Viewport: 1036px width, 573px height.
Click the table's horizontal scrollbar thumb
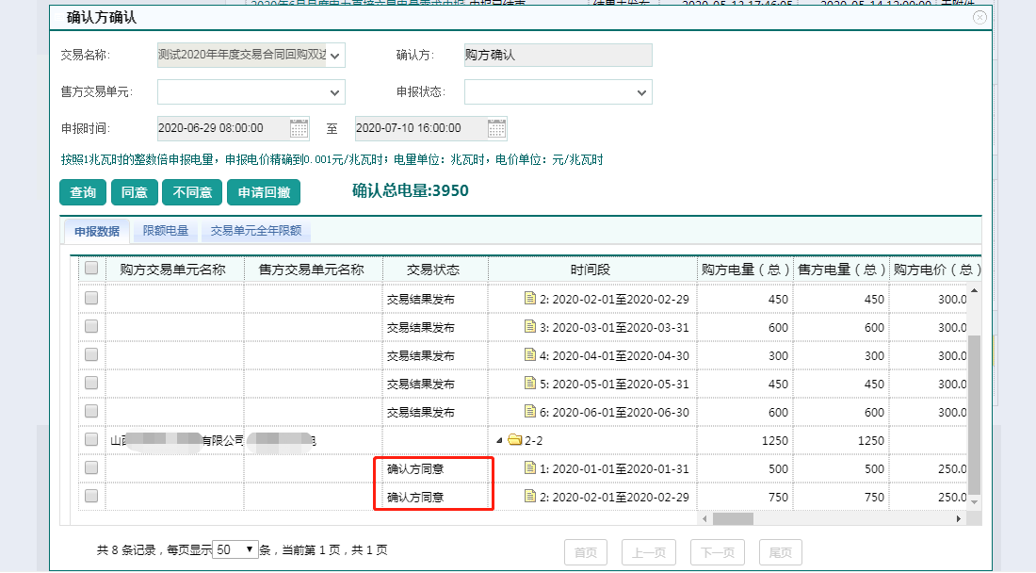(733, 519)
